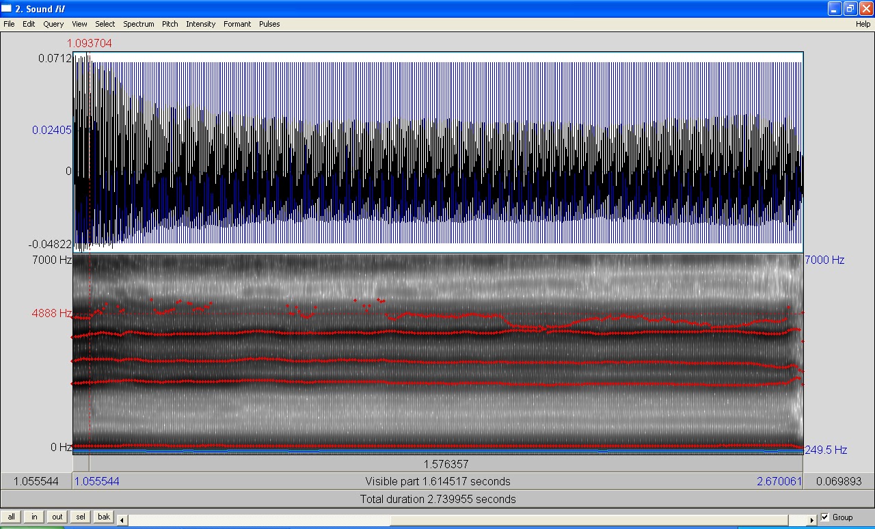Click the 'bak' zoom button
Image resolution: width=875 pixels, height=529 pixels.
pos(104,517)
